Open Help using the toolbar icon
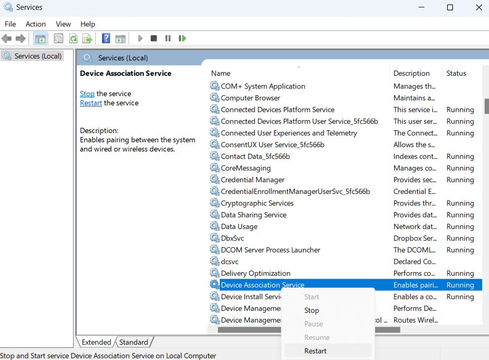The image size is (489, 360). (105, 38)
